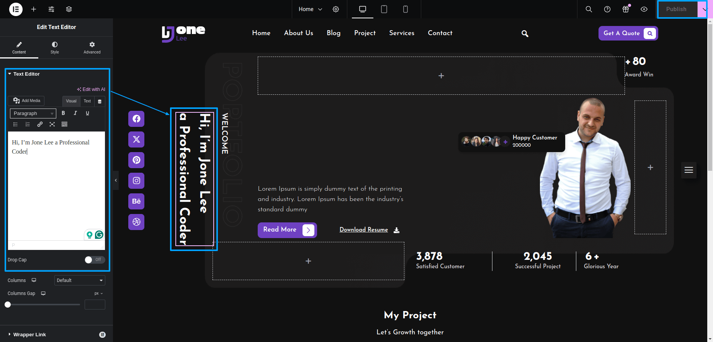Click the insert link icon in editor
This screenshot has height=342, width=713.
(x=40, y=124)
